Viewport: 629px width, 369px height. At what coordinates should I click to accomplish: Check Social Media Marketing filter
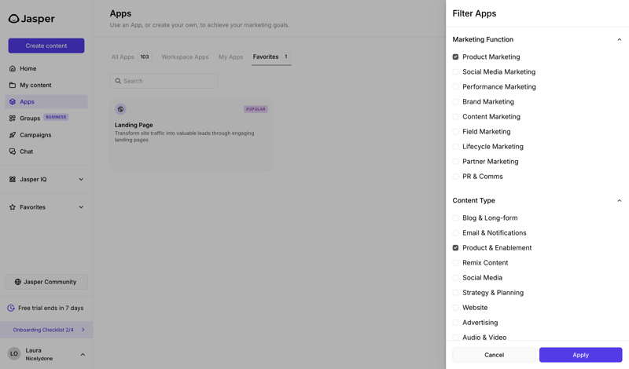[x=455, y=71]
